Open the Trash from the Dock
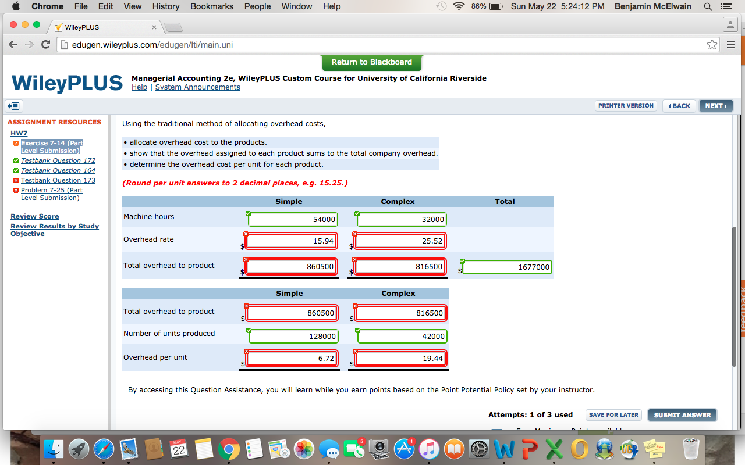Image resolution: width=745 pixels, height=465 pixels. (690, 448)
